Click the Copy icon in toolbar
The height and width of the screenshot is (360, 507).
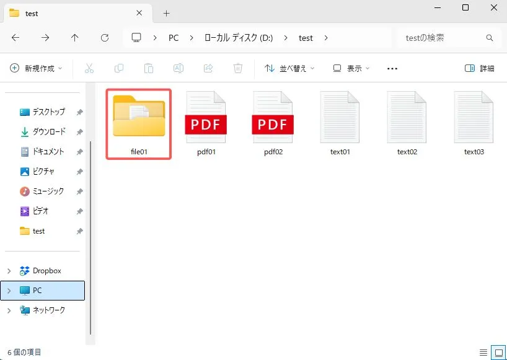click(119, 68)
